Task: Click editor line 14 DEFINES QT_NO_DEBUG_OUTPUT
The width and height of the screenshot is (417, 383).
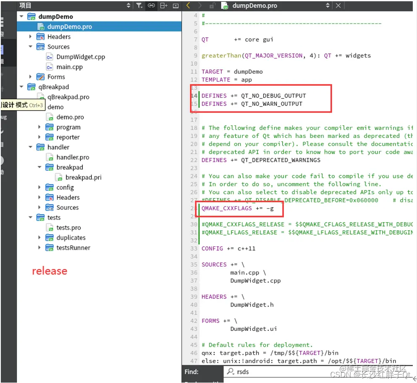Action: (254, 96)
